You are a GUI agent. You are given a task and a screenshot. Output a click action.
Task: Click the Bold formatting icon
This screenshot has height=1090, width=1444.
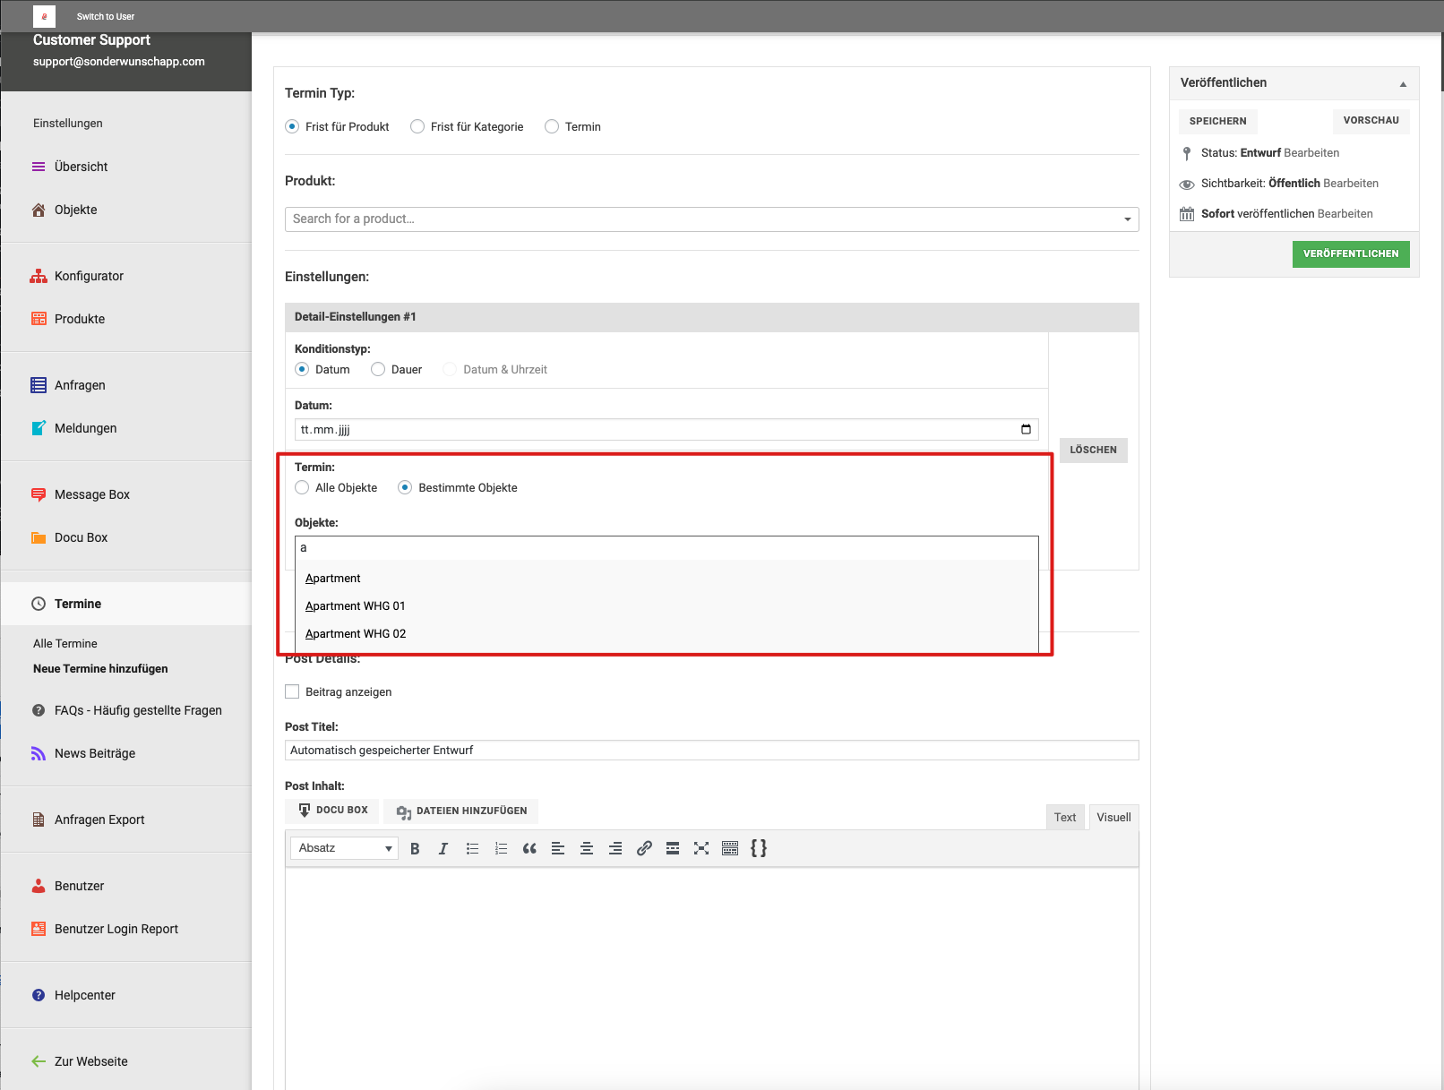[415, 848]
